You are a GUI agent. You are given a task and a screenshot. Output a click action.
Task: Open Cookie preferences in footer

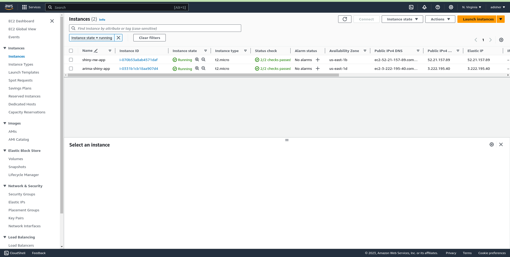pyautogui.click(x=492, y=253)
